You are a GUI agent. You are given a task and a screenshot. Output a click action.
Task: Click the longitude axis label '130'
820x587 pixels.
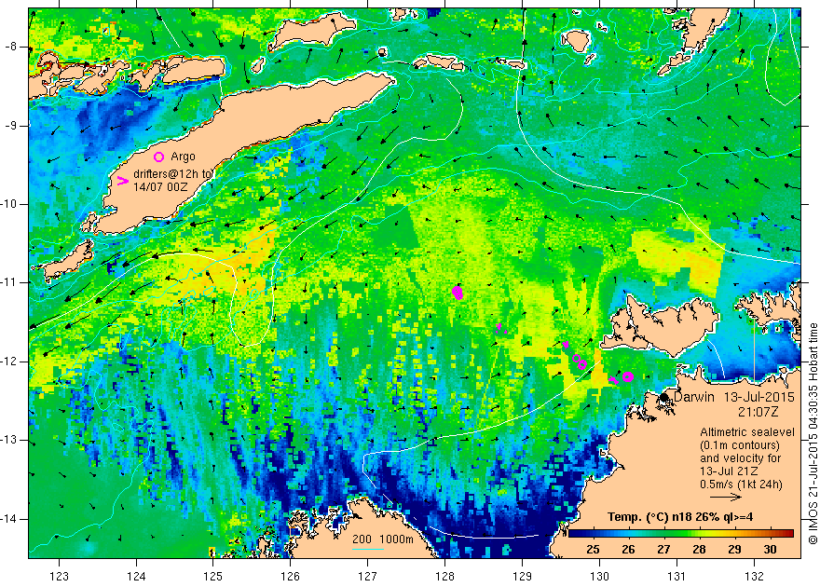pos(599,576)
